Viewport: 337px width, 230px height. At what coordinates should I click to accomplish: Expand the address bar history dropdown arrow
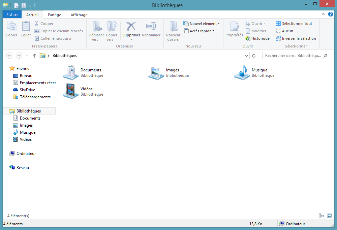tap(246, 56)
